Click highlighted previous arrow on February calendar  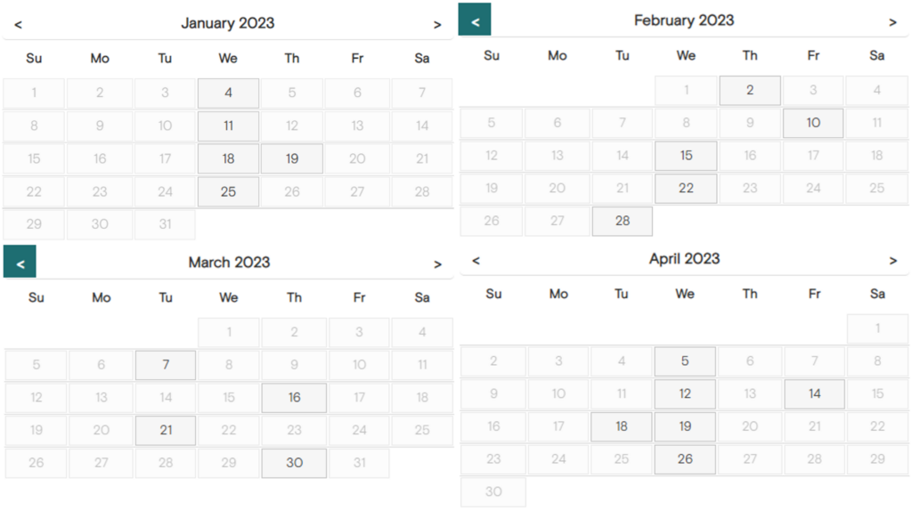coord(475,20)
